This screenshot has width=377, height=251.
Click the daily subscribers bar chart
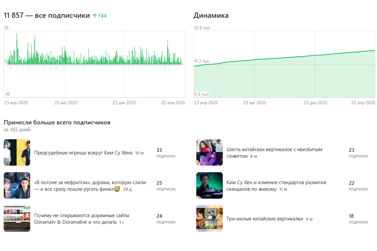(95, 64)
